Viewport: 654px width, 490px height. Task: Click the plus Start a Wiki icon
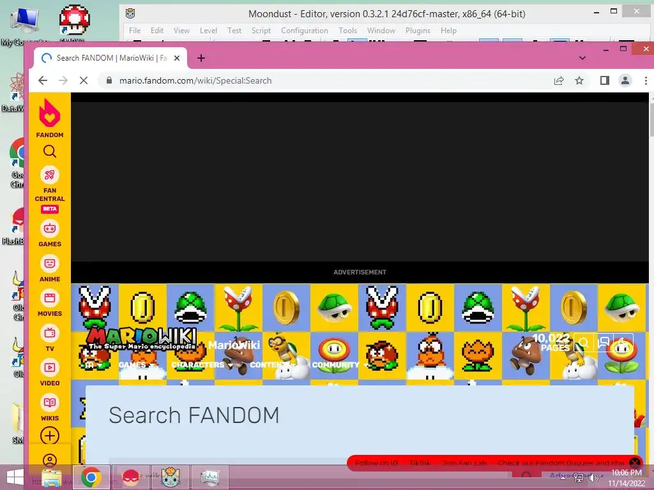click(x=50, y=436)
